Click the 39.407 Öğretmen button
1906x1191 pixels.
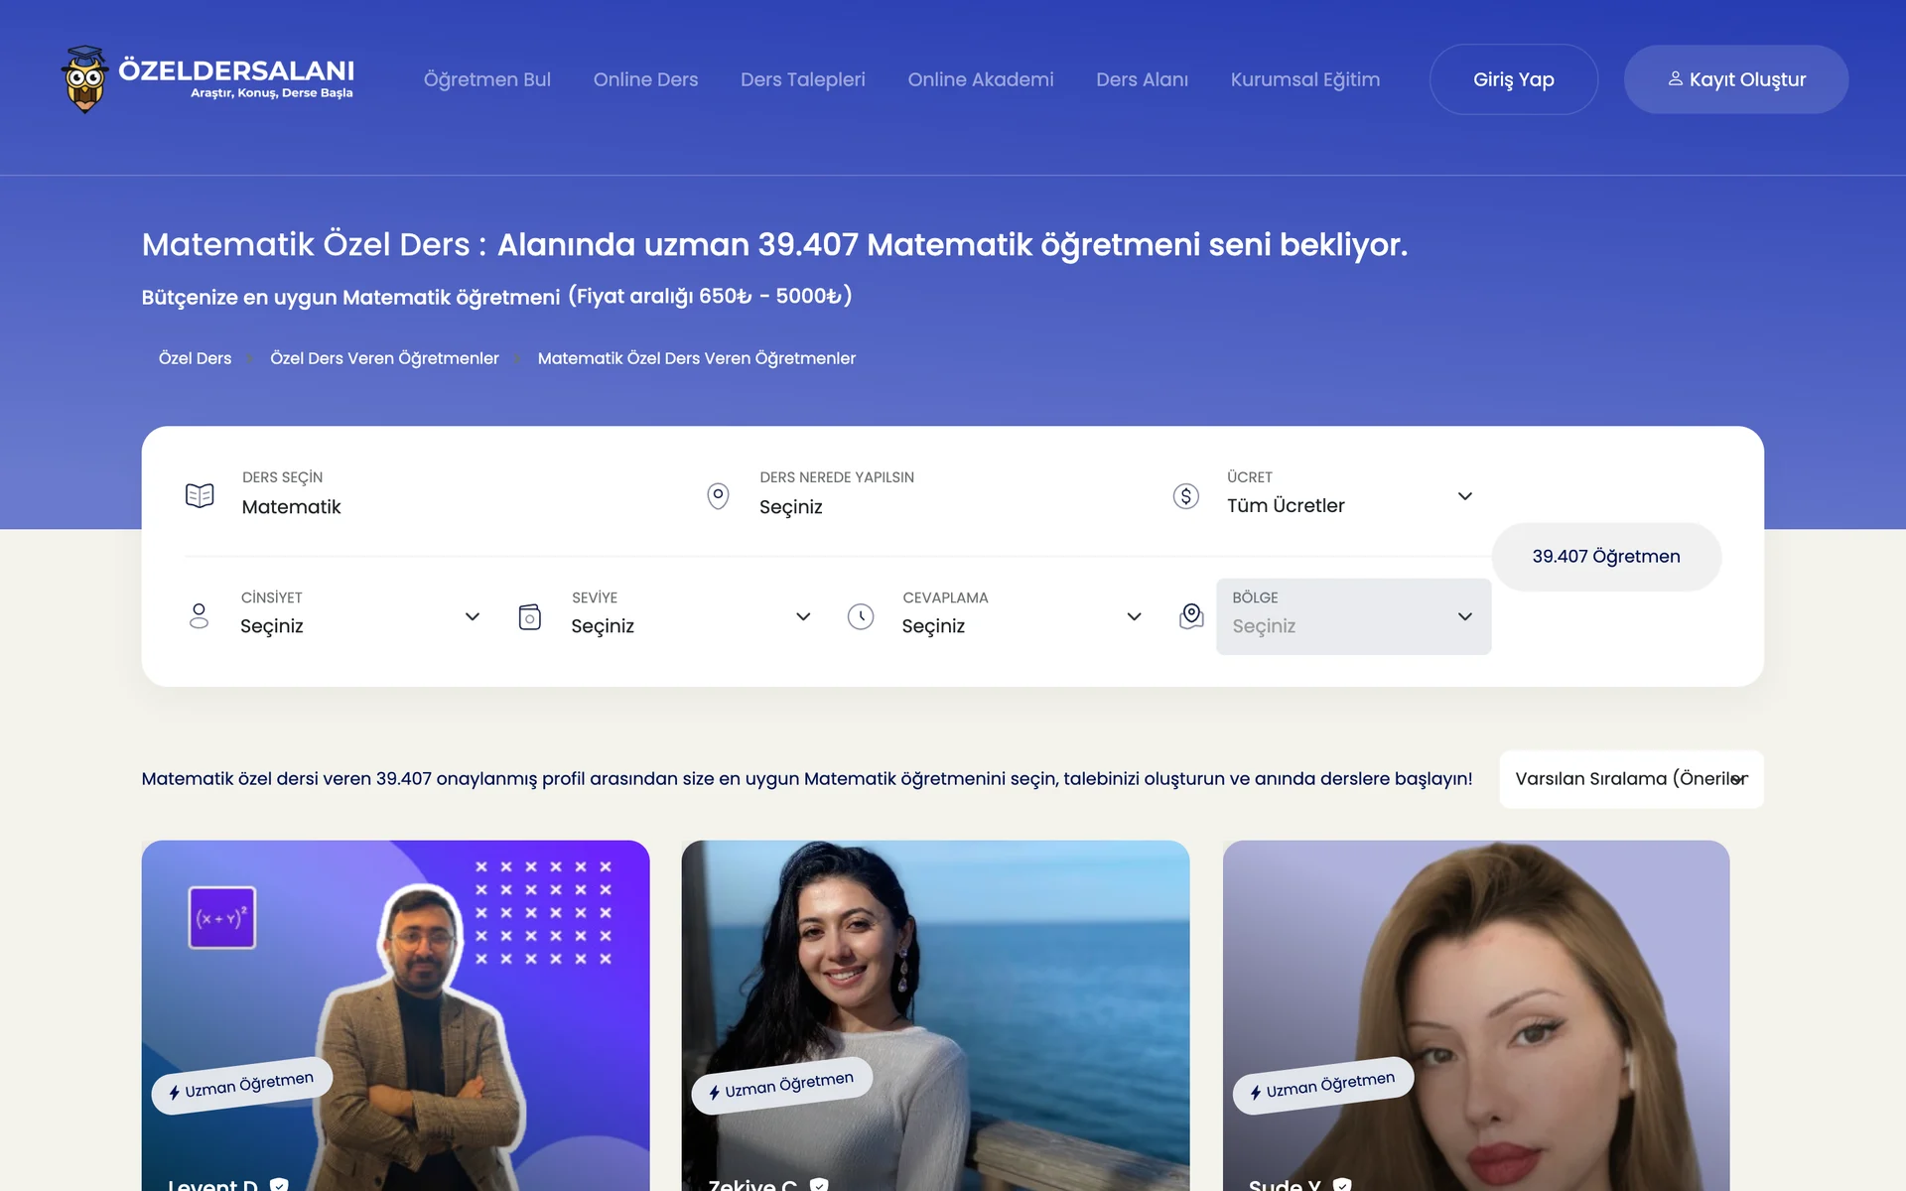tap(1605, 557)
